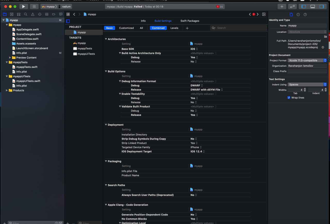
Task: Open the Library with plus button
Action: click(x=282, y=6)
